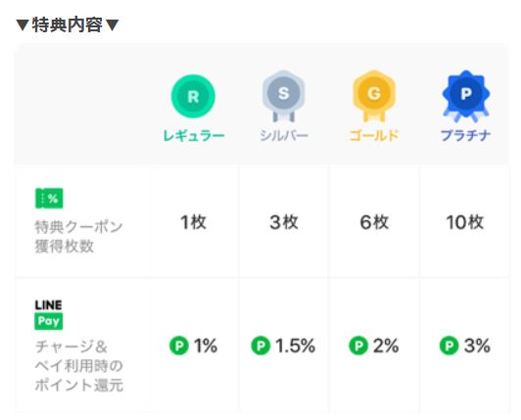Select the シルバー rank label
521x420 pixels.
[284, 135]
